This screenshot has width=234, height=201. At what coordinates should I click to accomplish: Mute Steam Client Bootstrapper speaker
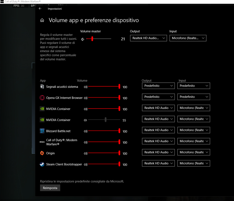[85, 164]
